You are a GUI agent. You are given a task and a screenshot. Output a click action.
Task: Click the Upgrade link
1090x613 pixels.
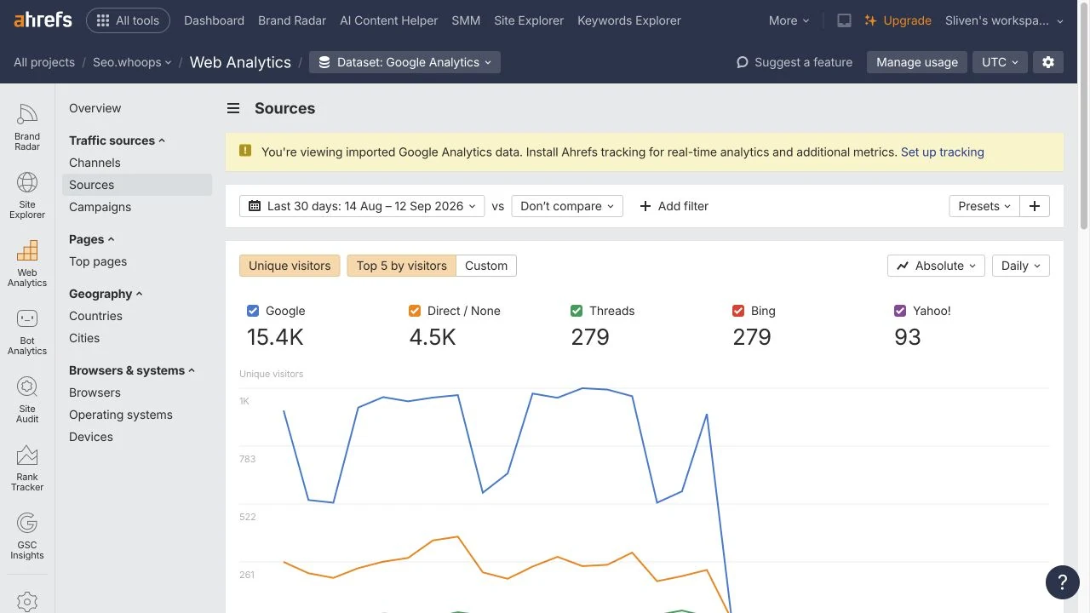[898, 20]
